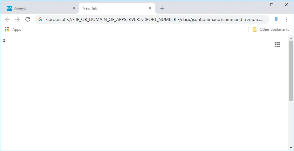Click the vertical scrollbar thumb
294x151 pixels.
[x=291, y=71]
